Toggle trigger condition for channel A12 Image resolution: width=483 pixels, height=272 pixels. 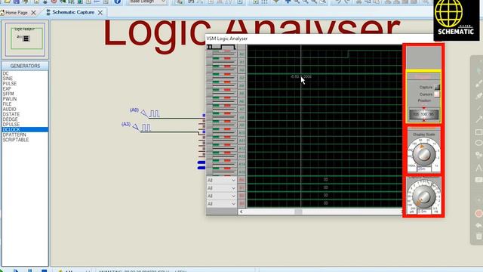click(222, 149)
